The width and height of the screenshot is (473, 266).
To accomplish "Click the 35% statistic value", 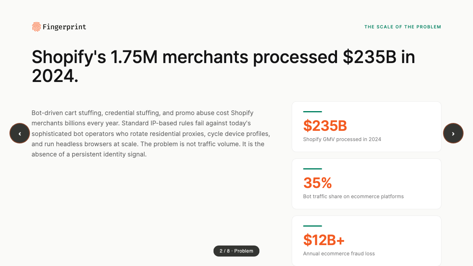I will coord(318,183).
